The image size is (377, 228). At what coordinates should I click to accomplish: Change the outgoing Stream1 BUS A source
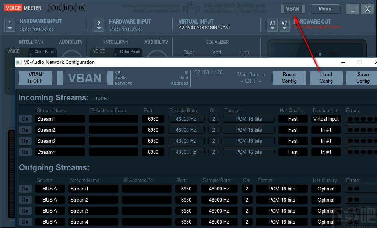click(50, 189)
